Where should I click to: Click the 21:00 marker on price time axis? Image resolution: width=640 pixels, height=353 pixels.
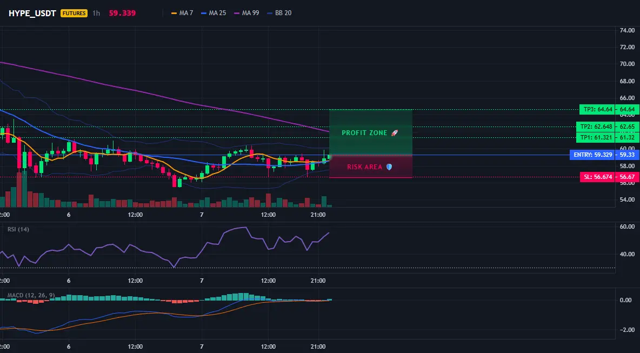pos(318,215)
